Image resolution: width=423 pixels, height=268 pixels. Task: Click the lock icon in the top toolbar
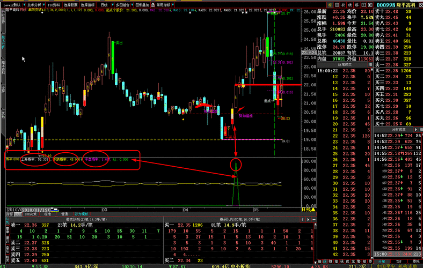[x=153, y=4]
